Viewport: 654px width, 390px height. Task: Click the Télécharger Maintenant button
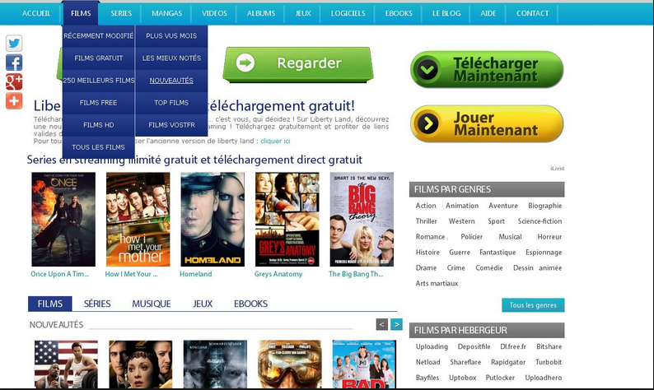coord(487,70)
